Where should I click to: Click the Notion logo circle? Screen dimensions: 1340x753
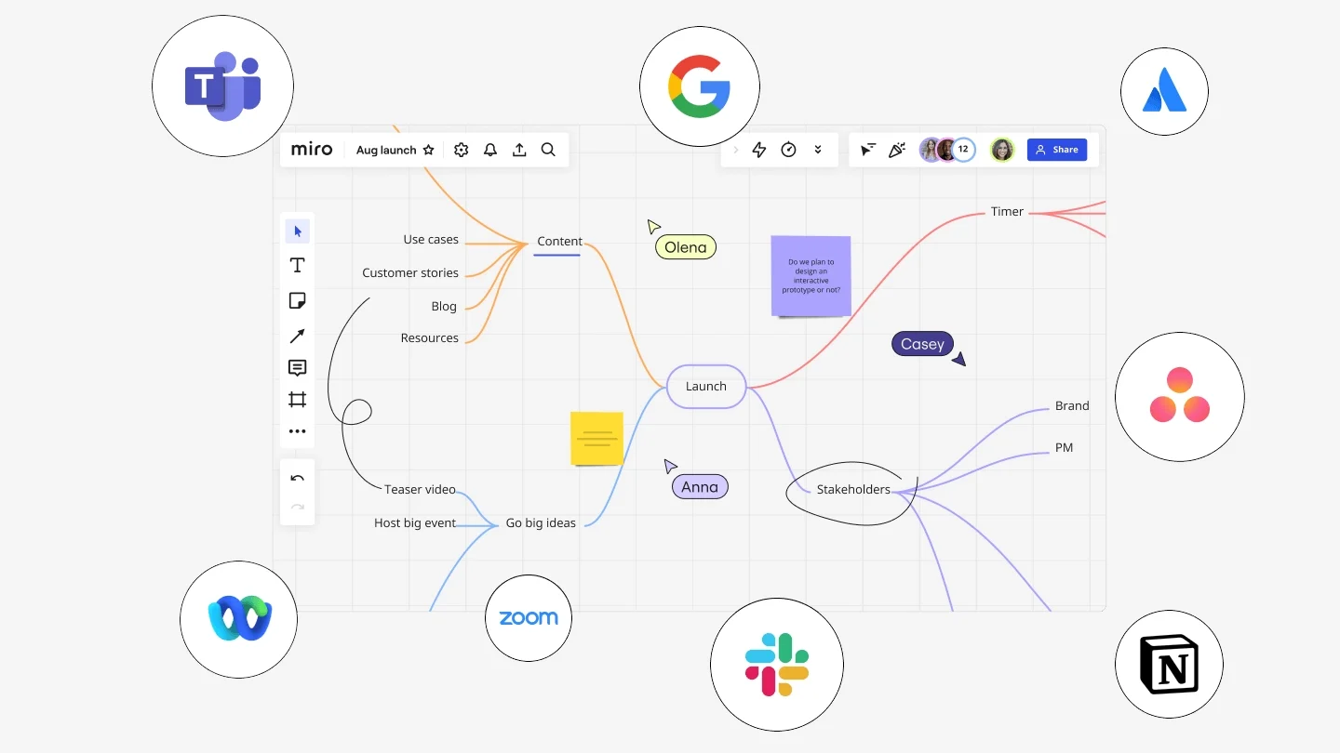(1170, 665)
